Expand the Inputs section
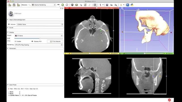Image resolution: width=182 pixels, height=102 pixels. tap(35, 28)
